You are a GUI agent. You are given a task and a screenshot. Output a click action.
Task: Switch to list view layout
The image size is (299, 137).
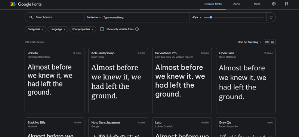(272, 42)
